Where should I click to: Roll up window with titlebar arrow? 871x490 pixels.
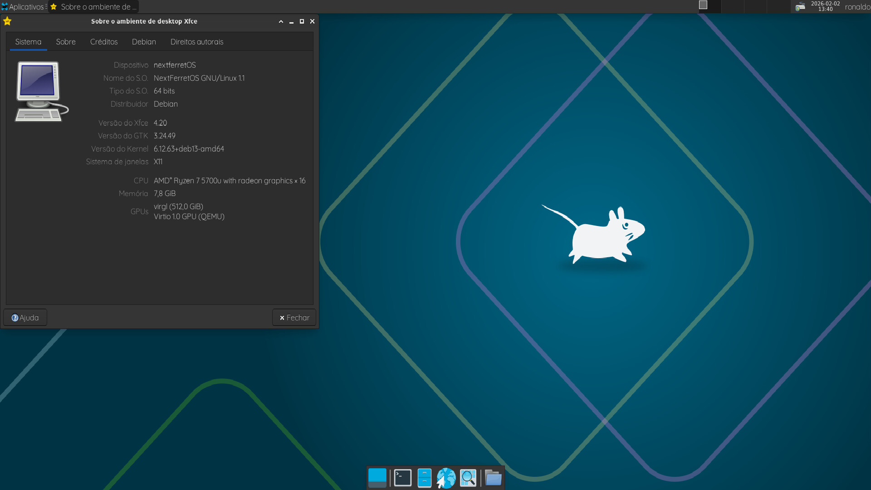coord(281,21)
